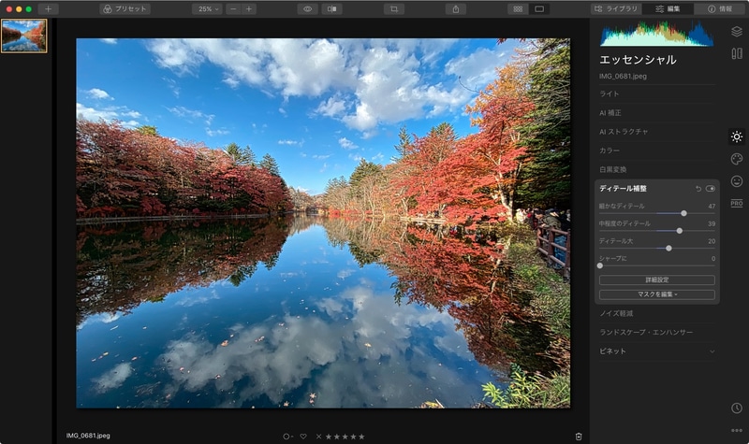The image size is (749, 444).
Task: Click the chevron next to ビネット
Action: 712,351
